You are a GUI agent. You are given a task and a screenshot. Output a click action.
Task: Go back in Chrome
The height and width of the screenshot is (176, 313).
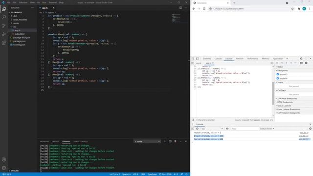tap(194, 9)
